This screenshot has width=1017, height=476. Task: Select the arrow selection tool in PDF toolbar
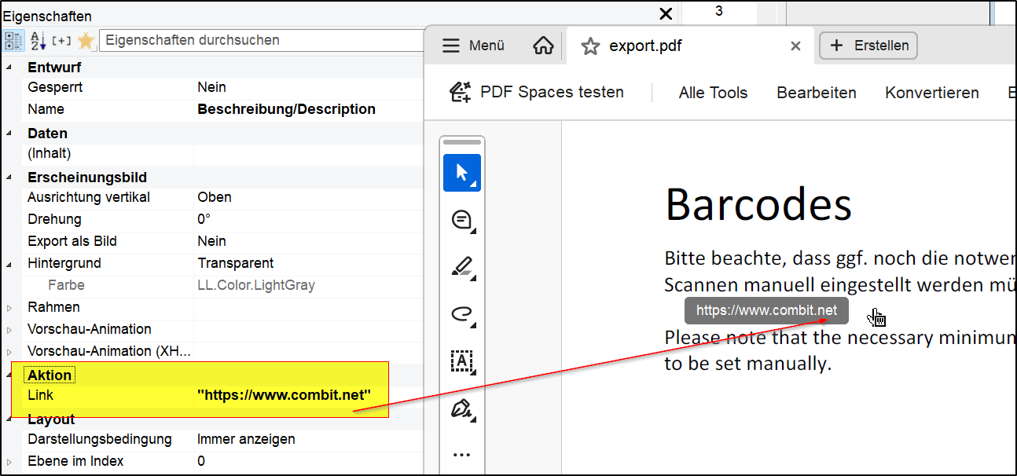click(461, 173)
